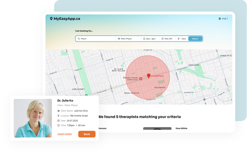Click into the Physio search input
Screen dimensions: 248x154
coord(97,39)
